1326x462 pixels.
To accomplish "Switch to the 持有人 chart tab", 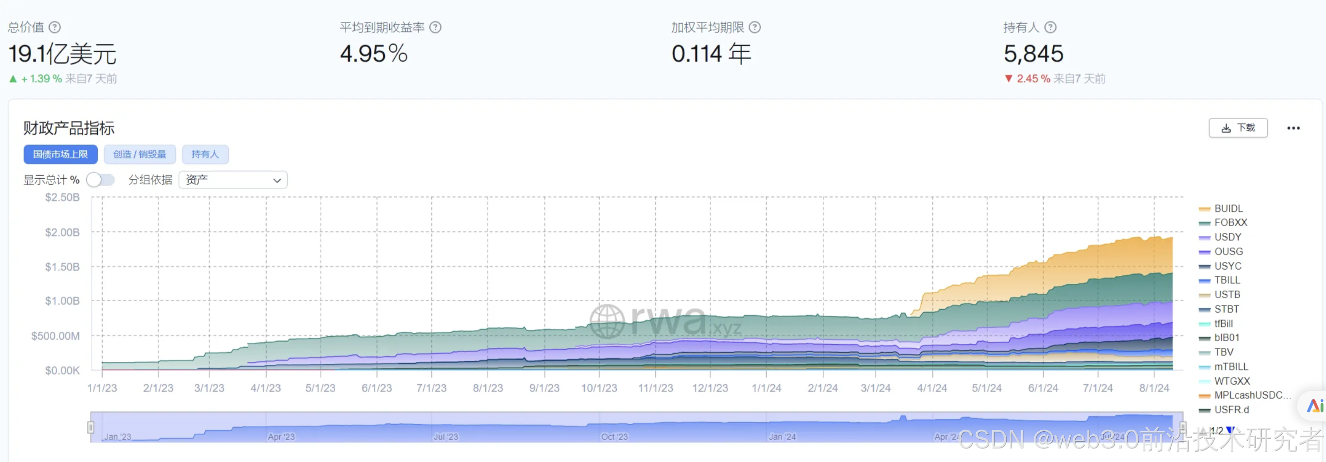I will coord(205,154).
